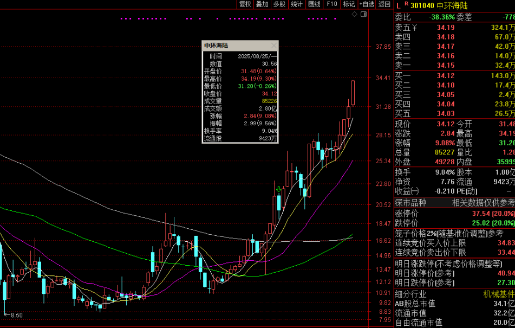The width and height of the screenshot is (515, 328).
Task: Click the latest candlestick on the chart
Action: point(353,93)
